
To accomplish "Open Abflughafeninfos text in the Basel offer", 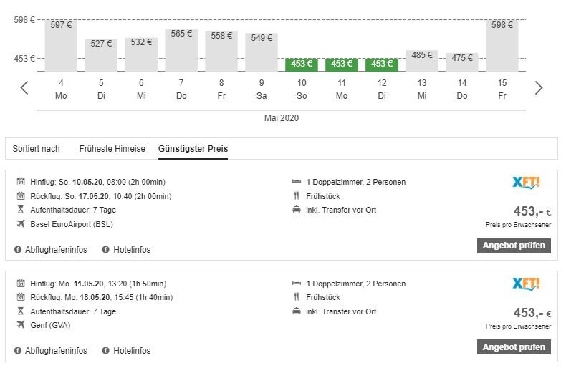I will click(x=56, y=250).
